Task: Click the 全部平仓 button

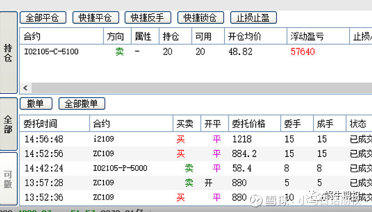Action: (43, 18)
